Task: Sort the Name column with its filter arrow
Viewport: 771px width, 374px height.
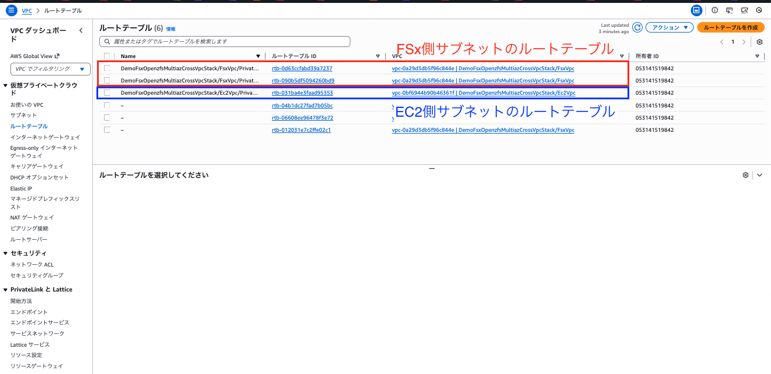Action: click(x=258, y=56)
